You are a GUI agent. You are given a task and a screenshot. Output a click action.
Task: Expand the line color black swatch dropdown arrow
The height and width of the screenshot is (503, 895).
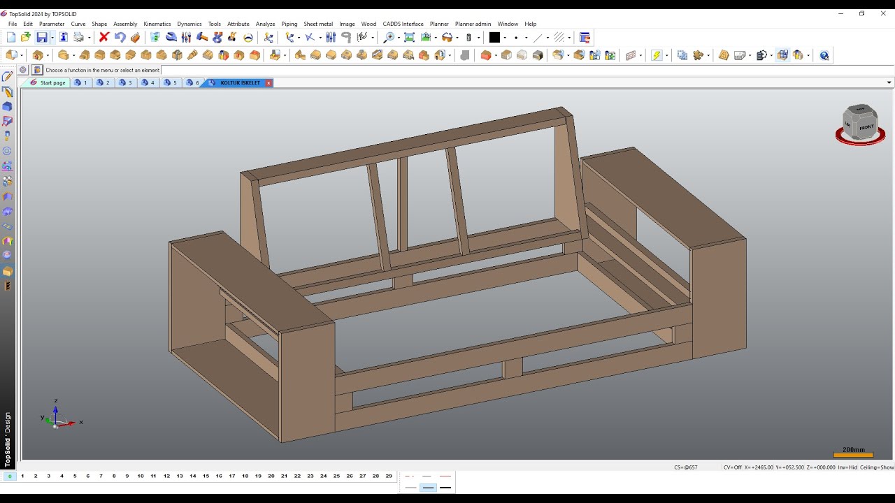point(505,38)
